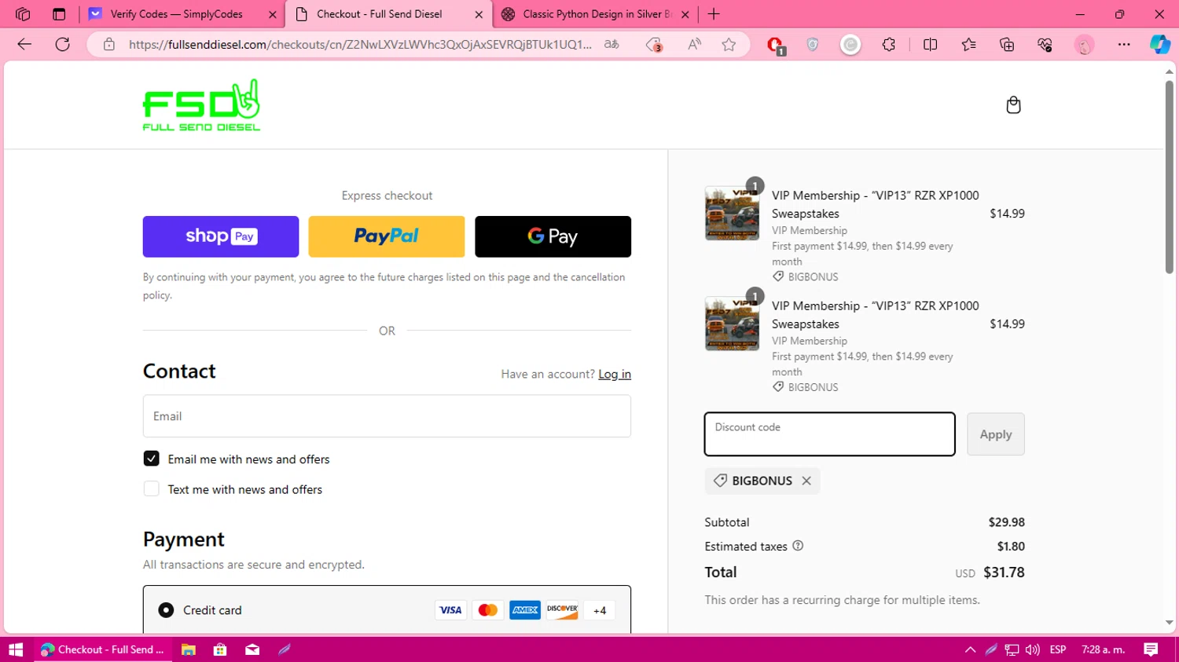Viewport: 1179px width, 662px height.
Task: Close the Classic Python Design tab
Action: (x=685, y=14)
